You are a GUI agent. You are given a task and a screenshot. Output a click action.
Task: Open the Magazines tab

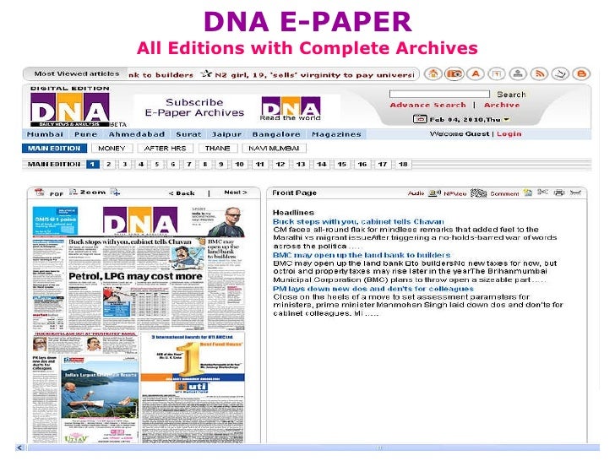click(x=336, y=134)
